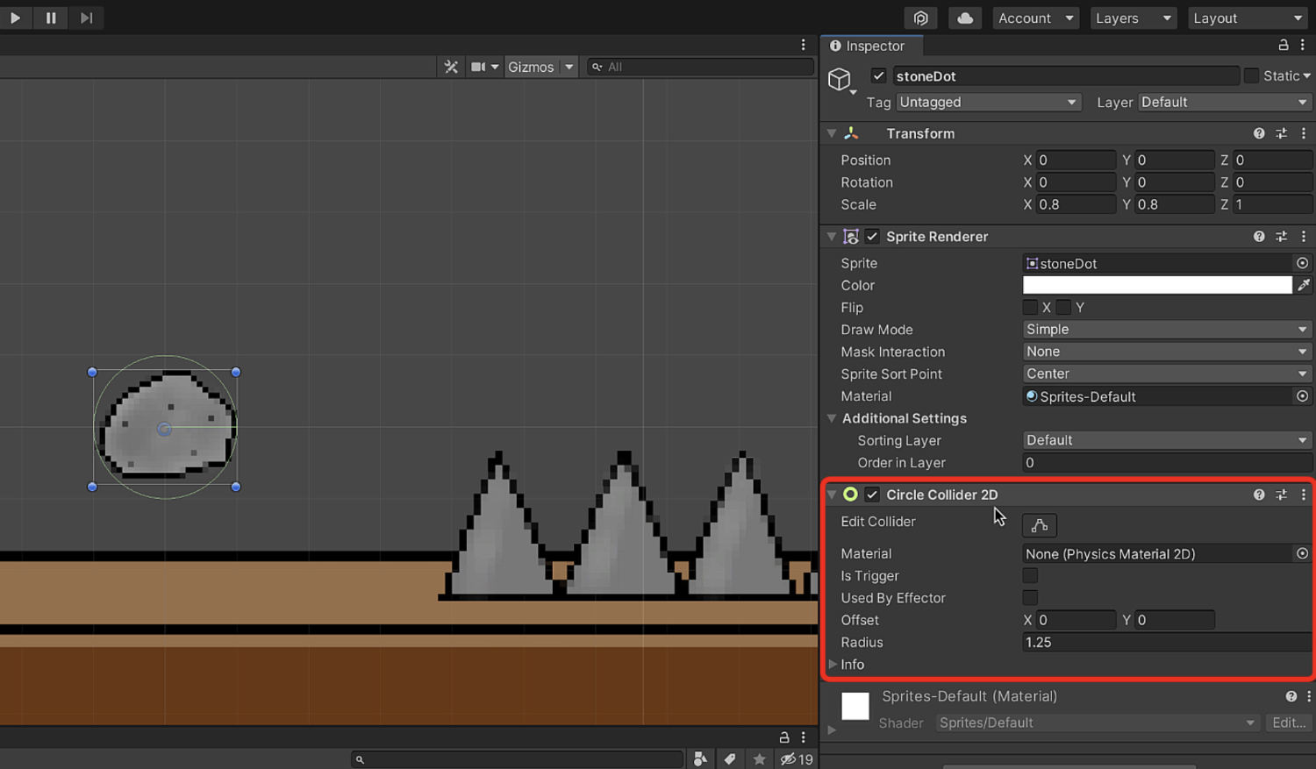Edit the collider Radius field 1.25
Viewport: 1316px width, 769px height.
tap(1167, 643)
